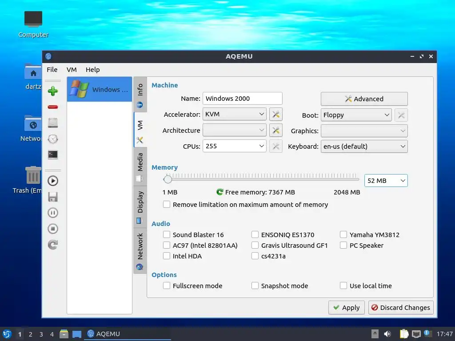Enable Gravis Ultrasound GF1 checkbox
This screenshot has height=341, width=455.
click(255, 245)
